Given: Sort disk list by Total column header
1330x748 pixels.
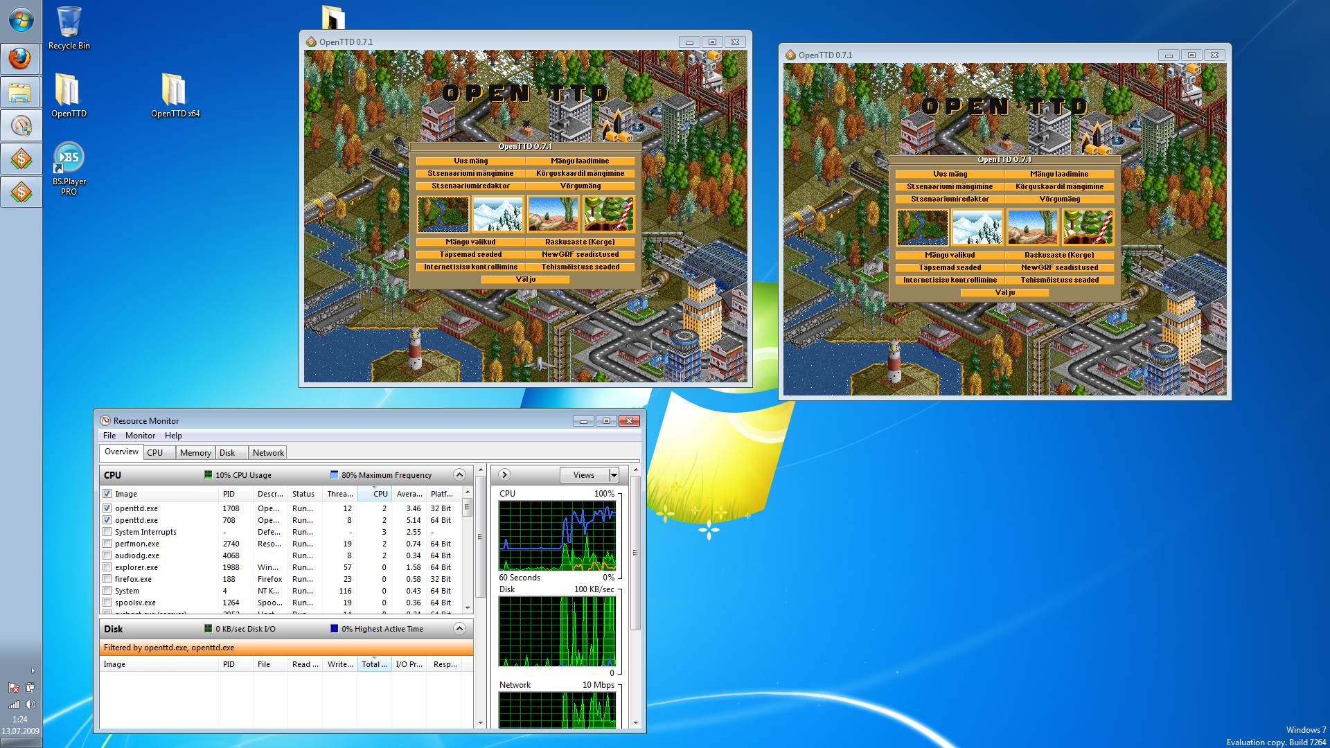Looking at the screenshot, I should (x=374, y=664).
